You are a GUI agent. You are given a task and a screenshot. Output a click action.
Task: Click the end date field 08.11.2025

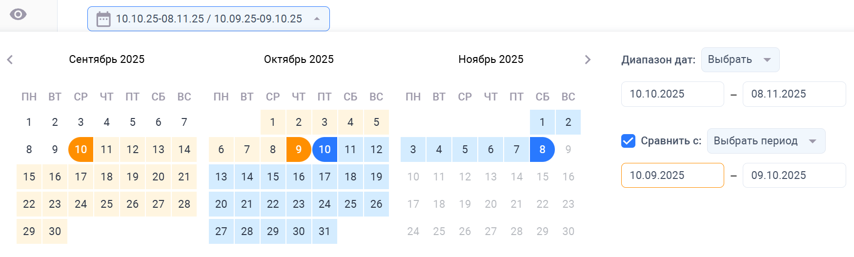[793, 94]
